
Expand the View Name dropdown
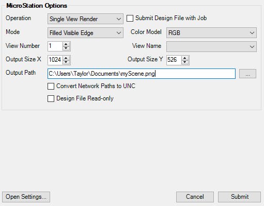pos(211,46)
